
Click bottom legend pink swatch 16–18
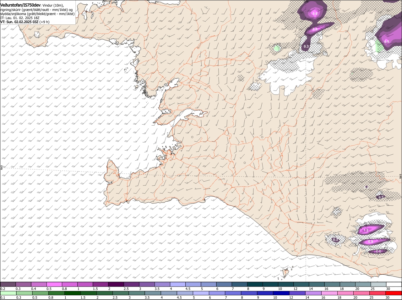[330, 293]
